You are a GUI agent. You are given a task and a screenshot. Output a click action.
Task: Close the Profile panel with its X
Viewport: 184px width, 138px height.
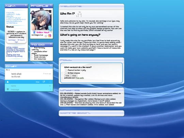51,5
